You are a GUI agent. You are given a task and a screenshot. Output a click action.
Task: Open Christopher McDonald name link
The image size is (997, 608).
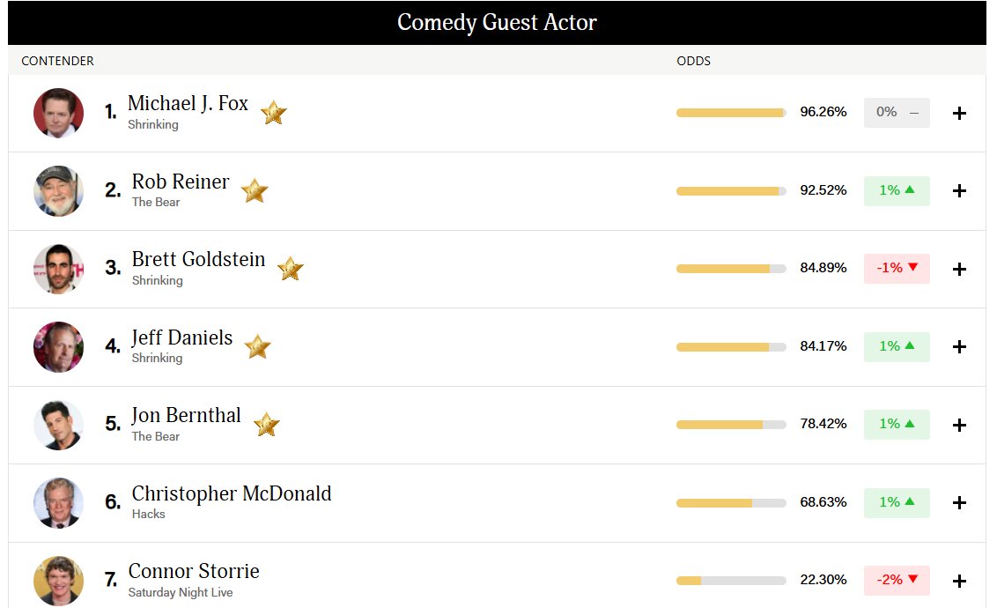[x=232, y=493]
